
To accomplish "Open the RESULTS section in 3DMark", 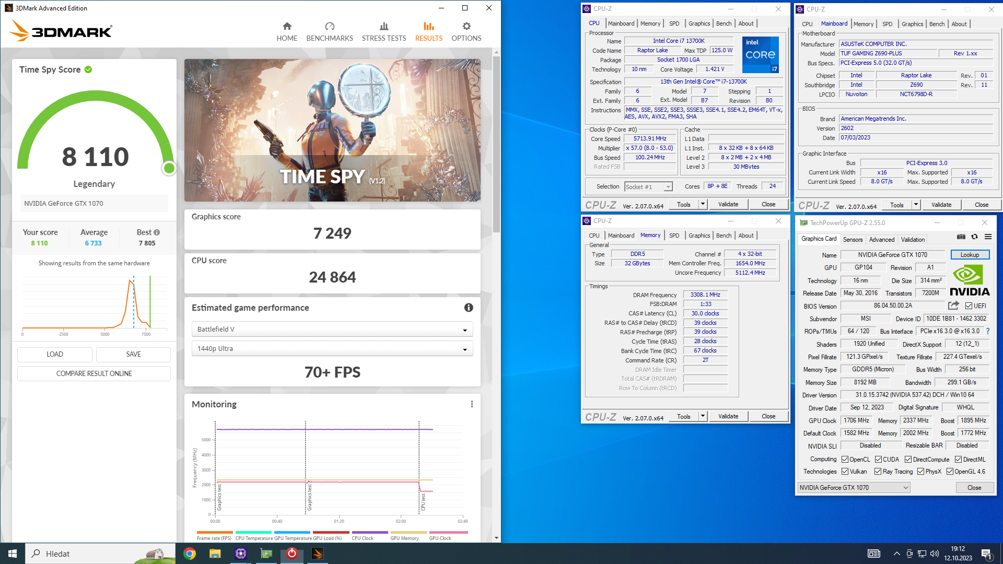I will click(x=429, y=32).
